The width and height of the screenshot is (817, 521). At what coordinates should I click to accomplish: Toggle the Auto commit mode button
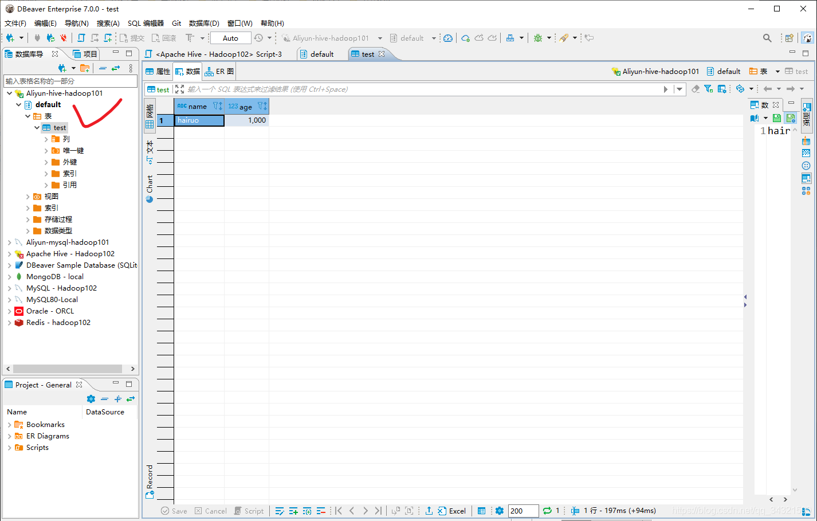230,38
